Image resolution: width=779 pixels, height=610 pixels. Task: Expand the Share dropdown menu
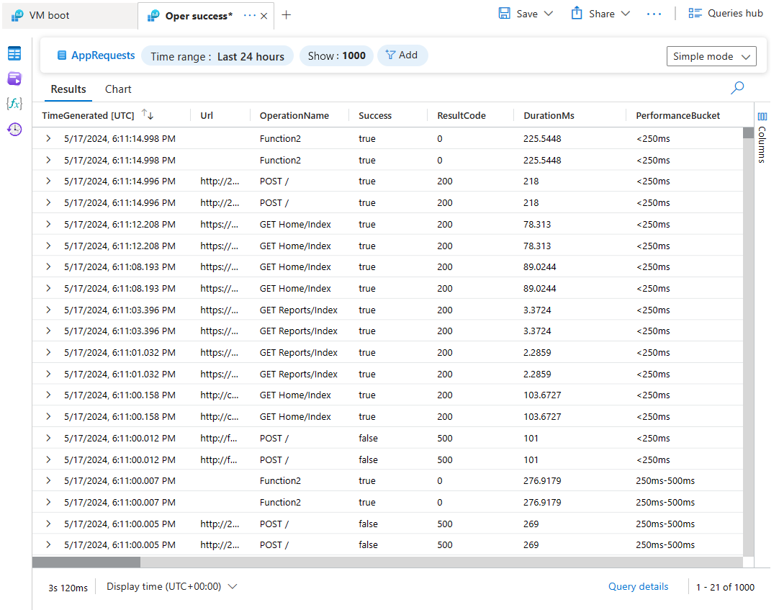(x=624, y=14)
